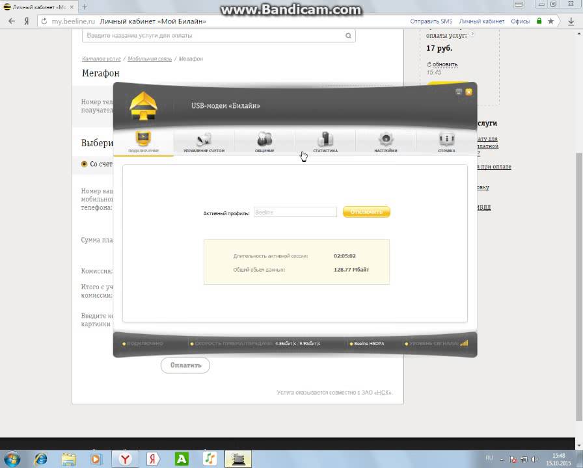Bookmark the page with the star icon

pyautogui.click(x=551, y=21)
